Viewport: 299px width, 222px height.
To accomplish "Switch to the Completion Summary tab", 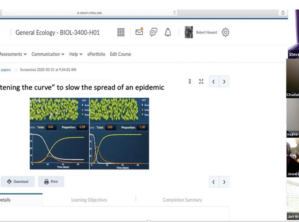I will point(182,200).
